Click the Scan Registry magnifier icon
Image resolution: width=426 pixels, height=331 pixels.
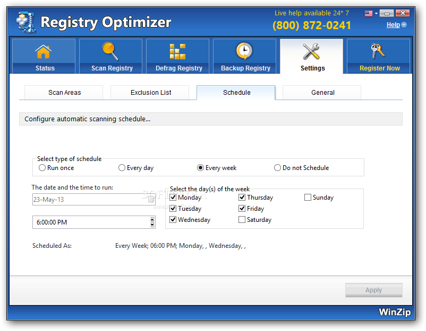point(110,51)
